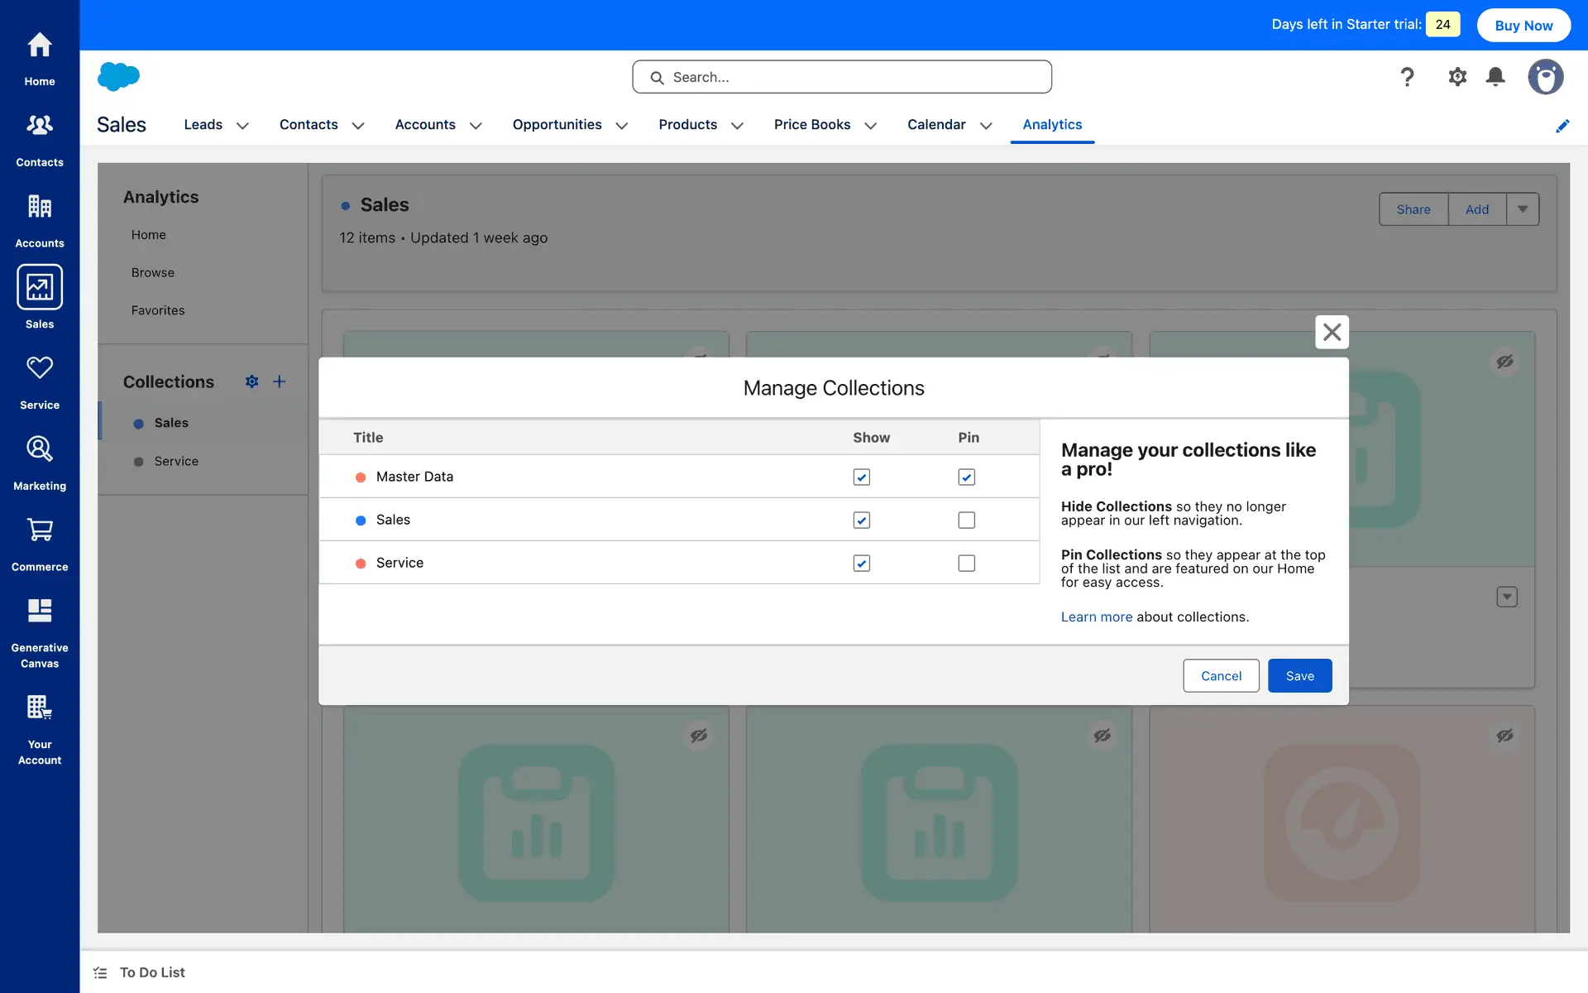Click the edit navigation pencil icon

tap(1562, 126)
